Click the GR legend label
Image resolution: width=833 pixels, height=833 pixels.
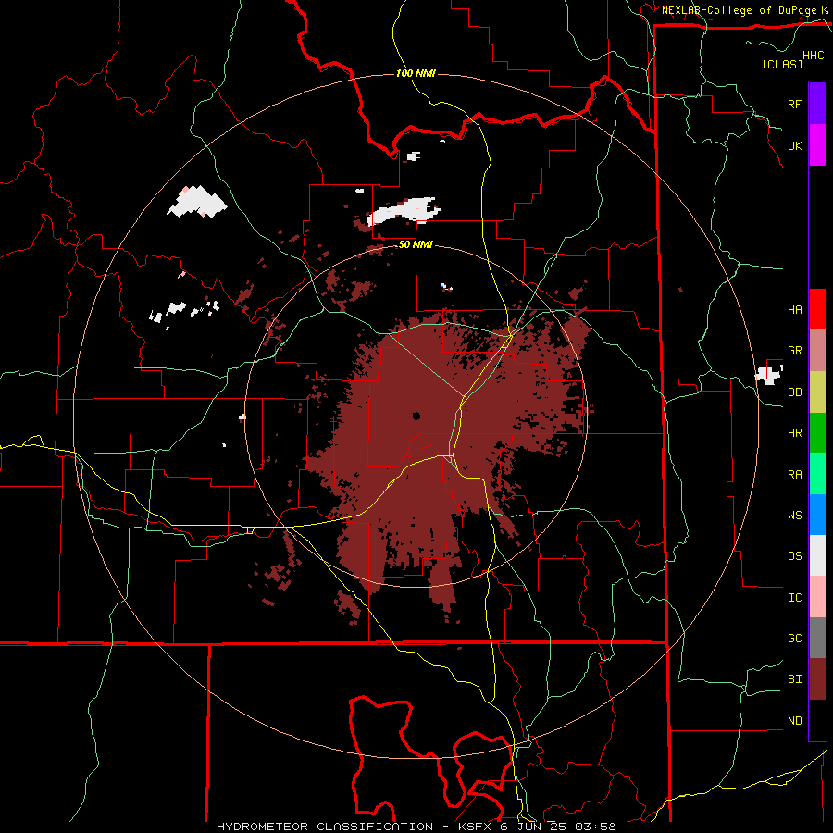click(x=794, y=351)
